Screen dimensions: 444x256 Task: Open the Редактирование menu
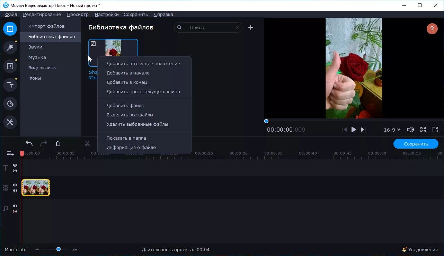[x=42, y=14]
